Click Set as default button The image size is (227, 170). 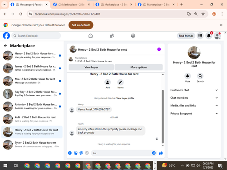coord(81,25)
